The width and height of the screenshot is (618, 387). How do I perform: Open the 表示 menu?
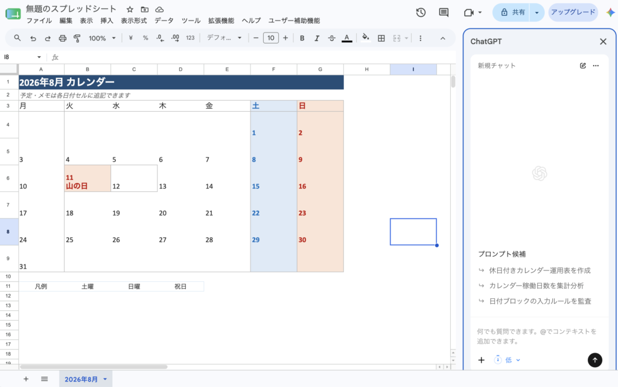click(86, 21)
